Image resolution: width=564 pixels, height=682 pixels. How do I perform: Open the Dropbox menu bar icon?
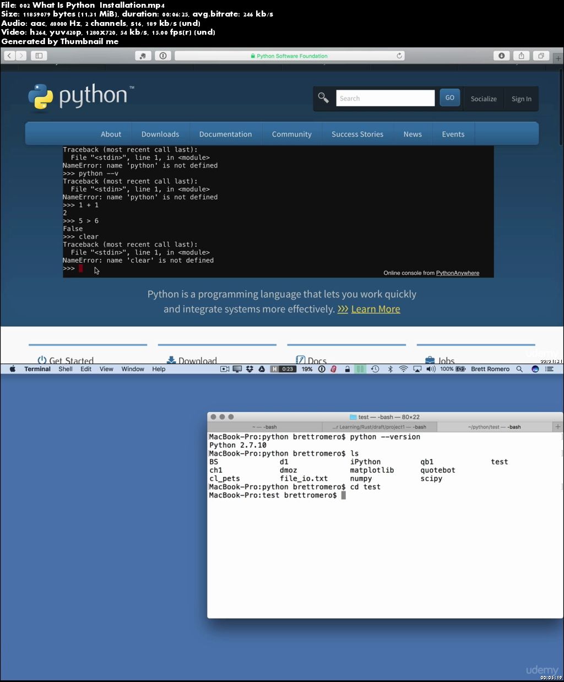(x=250, y=369)
